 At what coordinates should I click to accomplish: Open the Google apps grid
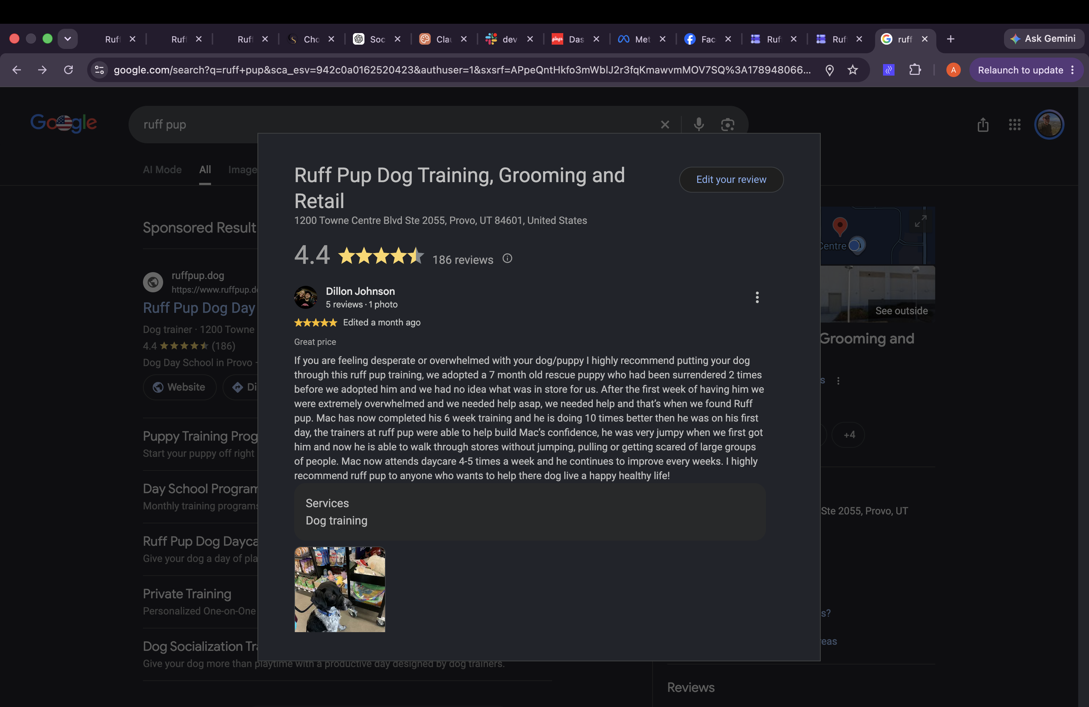point(1014,125)
